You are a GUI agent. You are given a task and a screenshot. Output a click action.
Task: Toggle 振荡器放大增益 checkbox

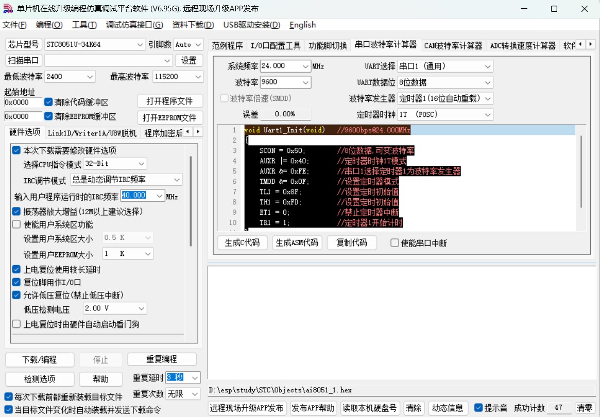click(x=16, y=211)
